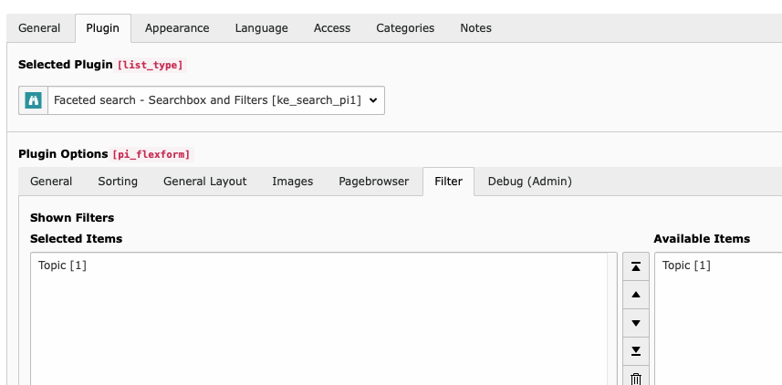
Task: Open the Sorting flexform tab
Action: pyautogui.click(x=118, y=181)
